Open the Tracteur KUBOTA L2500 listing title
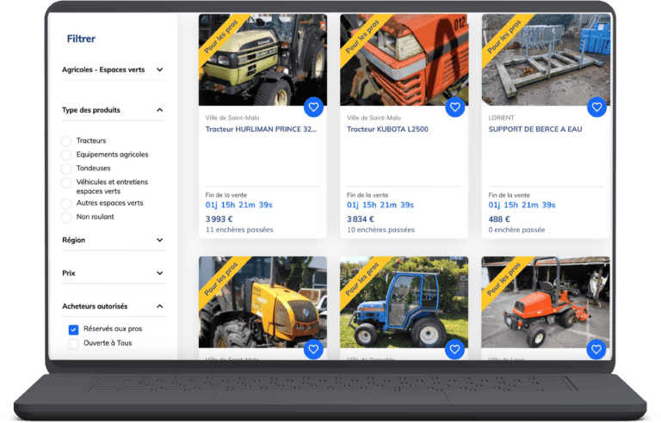Screen dimensions: 661x423 click(387, 129)
